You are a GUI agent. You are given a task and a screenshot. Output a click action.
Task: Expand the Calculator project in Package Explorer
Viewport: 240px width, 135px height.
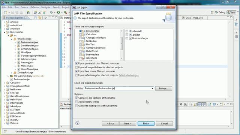point(4,82)
